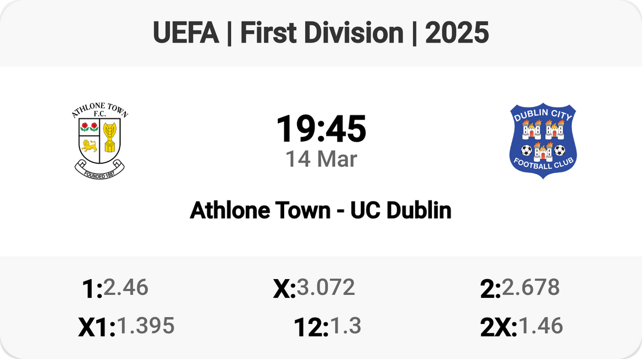
Task: Open "First Division" in the header
Action: tap(322, 33)
